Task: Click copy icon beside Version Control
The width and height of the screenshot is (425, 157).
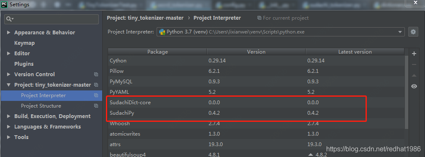Action: click(x=96, y=74)
